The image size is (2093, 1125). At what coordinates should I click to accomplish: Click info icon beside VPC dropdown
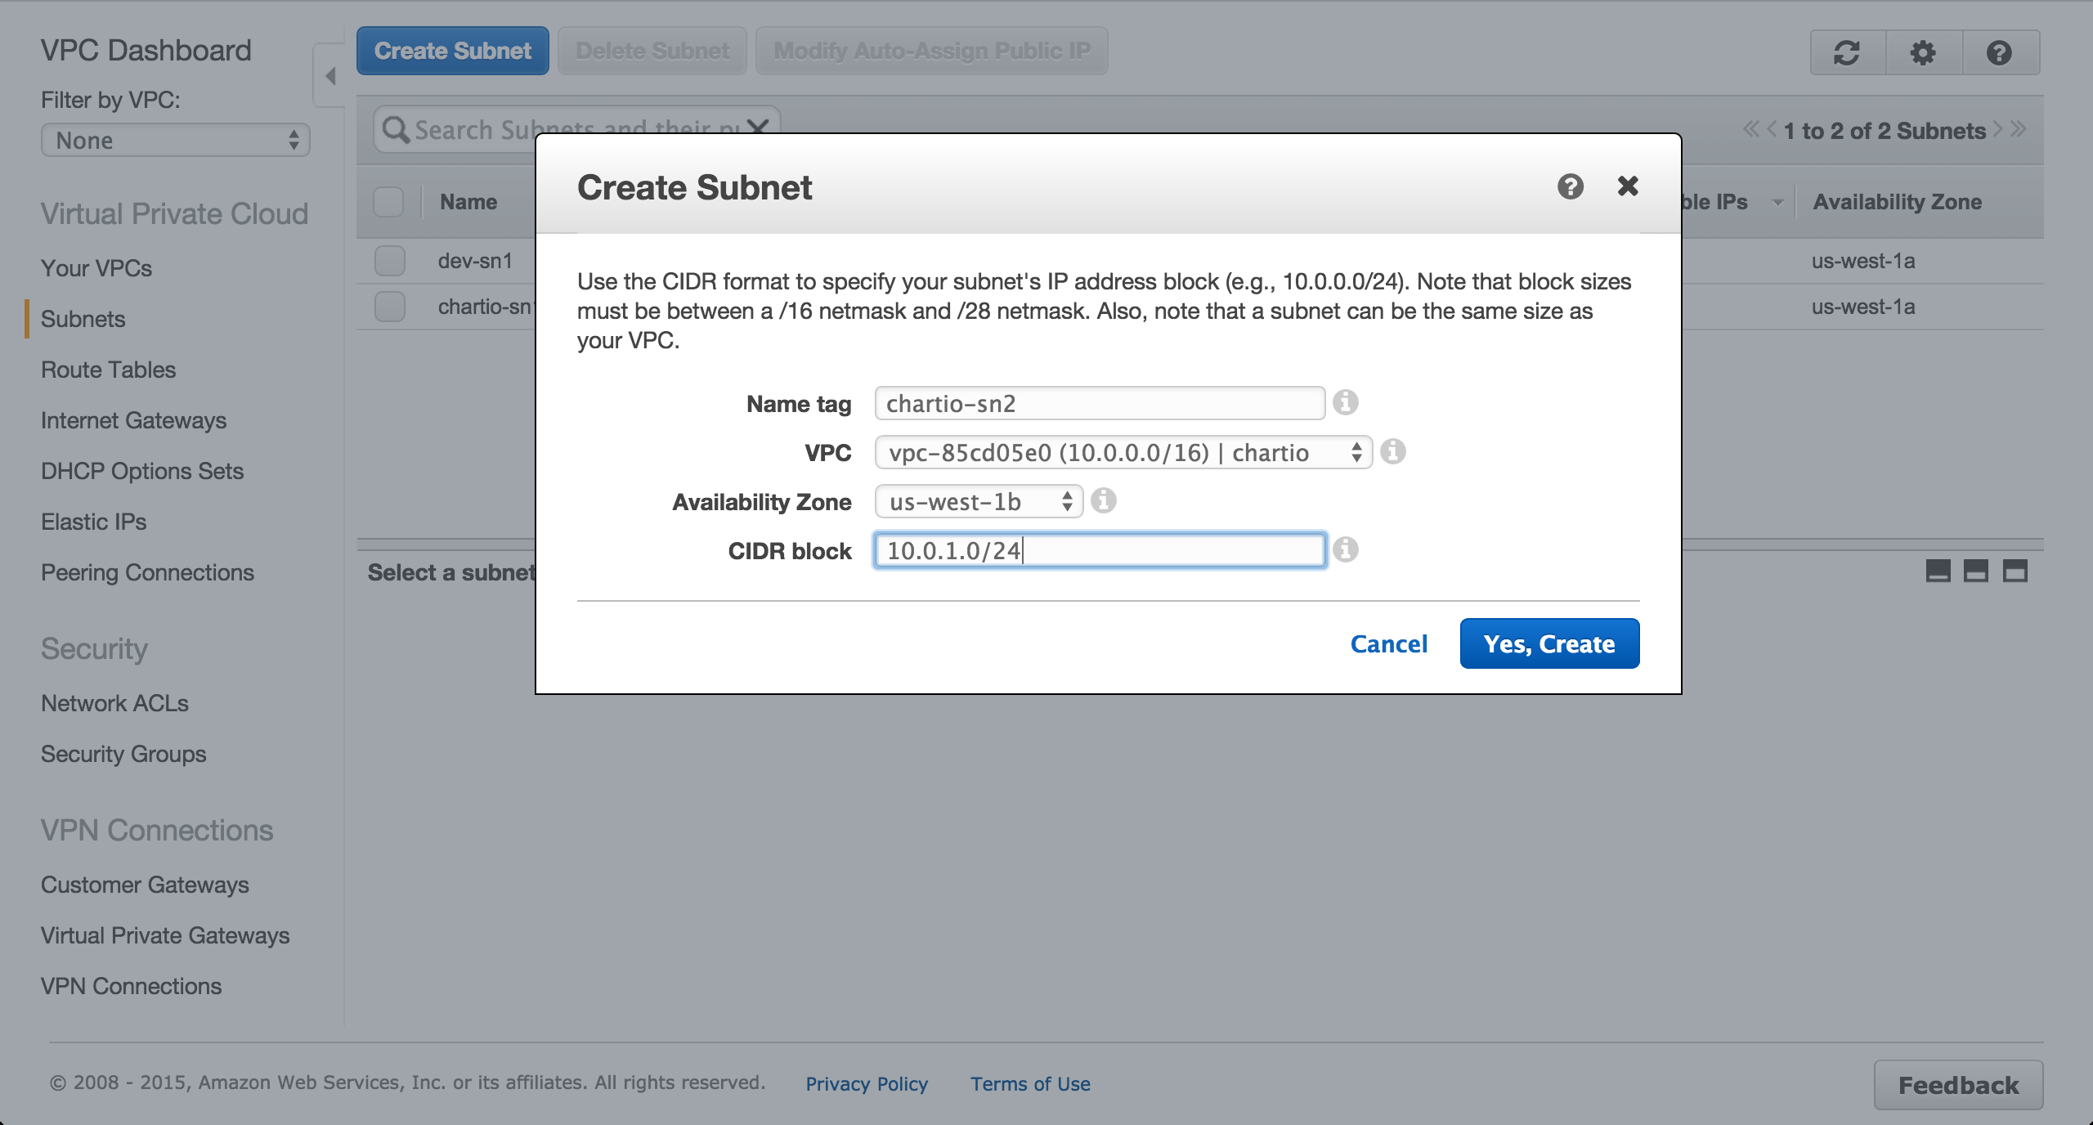(x=1392, y=451)
